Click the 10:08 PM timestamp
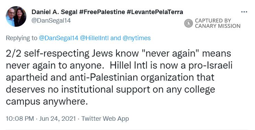 coord(20,119)
